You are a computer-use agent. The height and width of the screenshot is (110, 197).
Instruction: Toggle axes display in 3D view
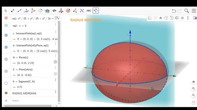coord(150,18)
